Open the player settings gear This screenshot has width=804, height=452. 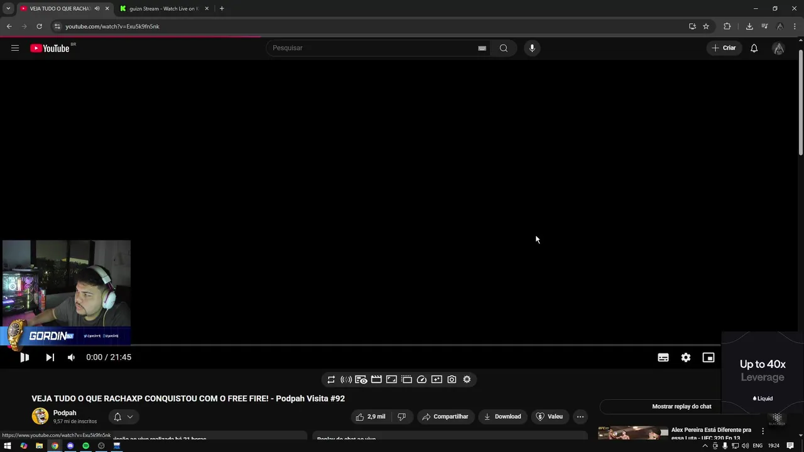(685, 357)
